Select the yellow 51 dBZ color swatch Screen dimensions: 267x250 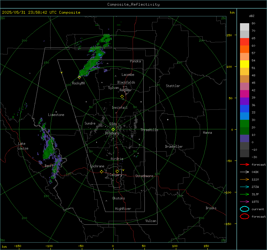tap(244, 64)
